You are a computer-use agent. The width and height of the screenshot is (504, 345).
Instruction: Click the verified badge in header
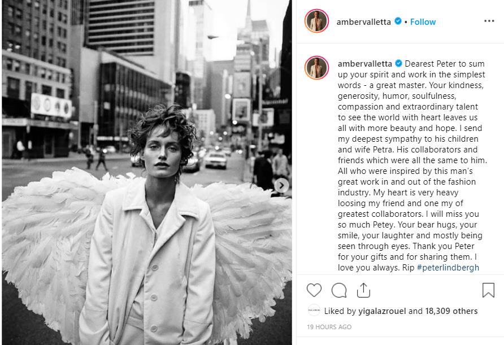(398, 21)
